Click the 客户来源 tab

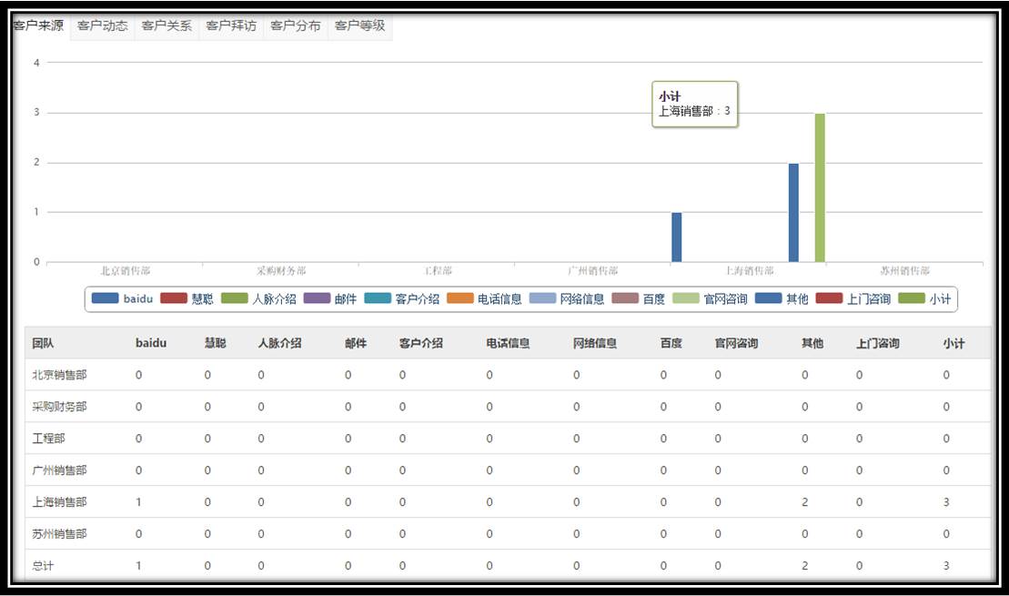tap(38, 25)
